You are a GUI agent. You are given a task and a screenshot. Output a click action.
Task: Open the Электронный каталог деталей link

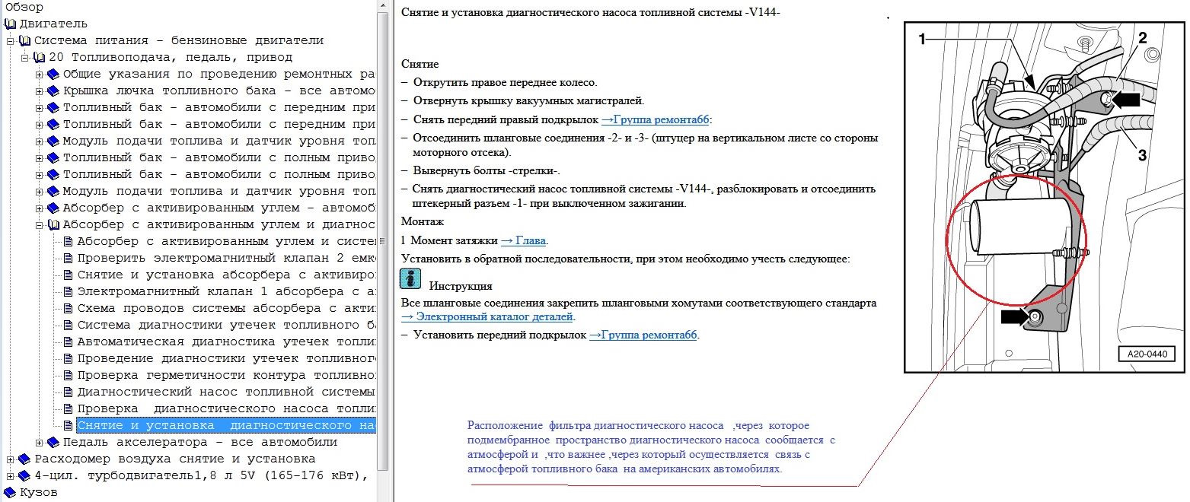coord(487,317)
